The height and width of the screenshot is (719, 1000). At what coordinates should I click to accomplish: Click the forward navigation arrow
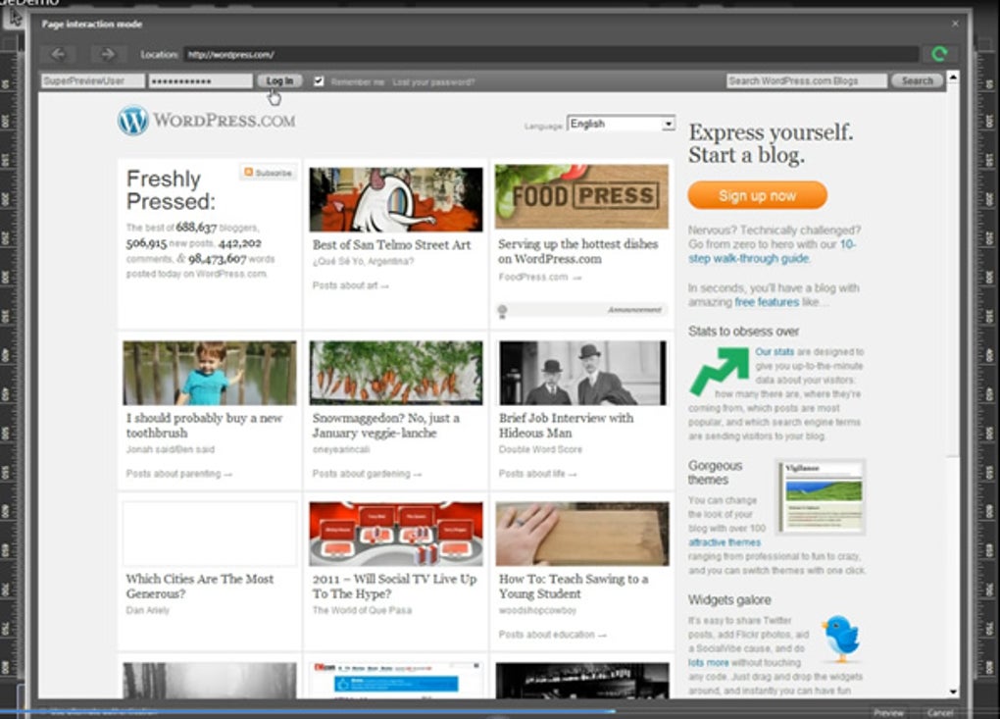point(107,55)
